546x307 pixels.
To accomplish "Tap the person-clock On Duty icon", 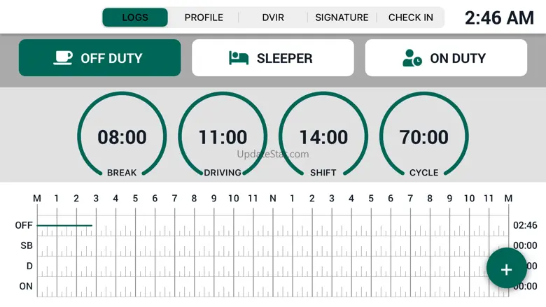I will click(412, 58).
